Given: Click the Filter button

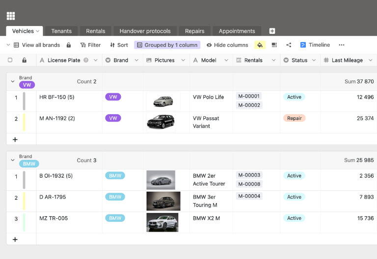Looking at the screenshot, I should pos(90,45).
